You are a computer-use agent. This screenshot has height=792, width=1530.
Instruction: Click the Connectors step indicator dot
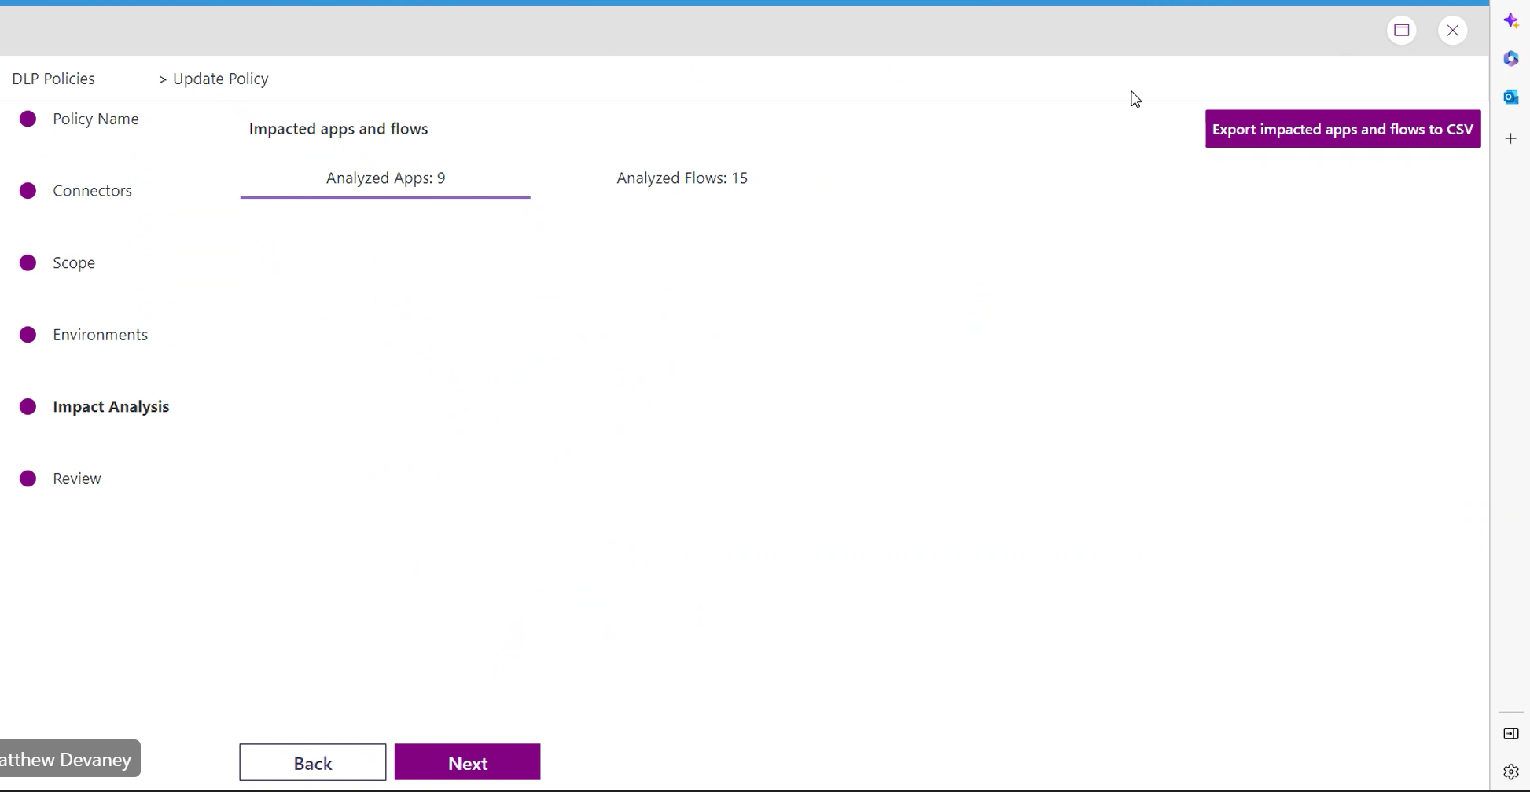(28, 190)
